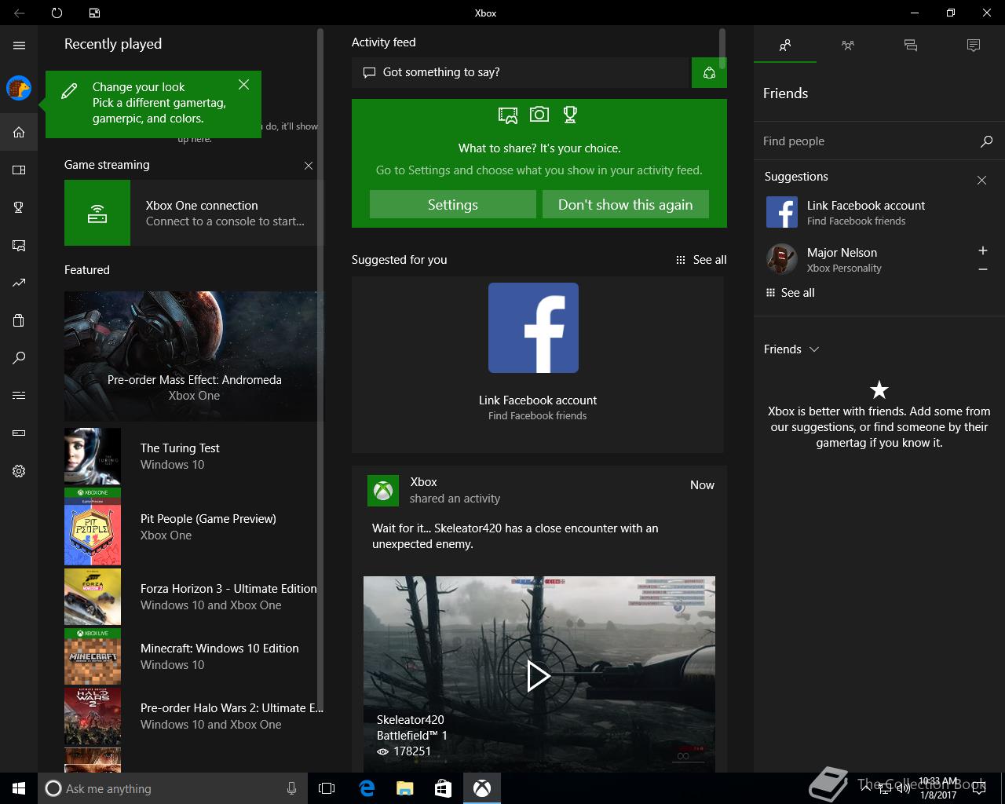Click Got something to say field

(520, 72)
